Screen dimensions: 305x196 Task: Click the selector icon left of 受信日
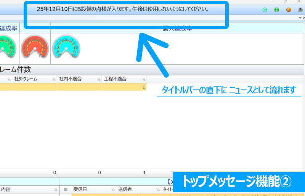[66, 189]
